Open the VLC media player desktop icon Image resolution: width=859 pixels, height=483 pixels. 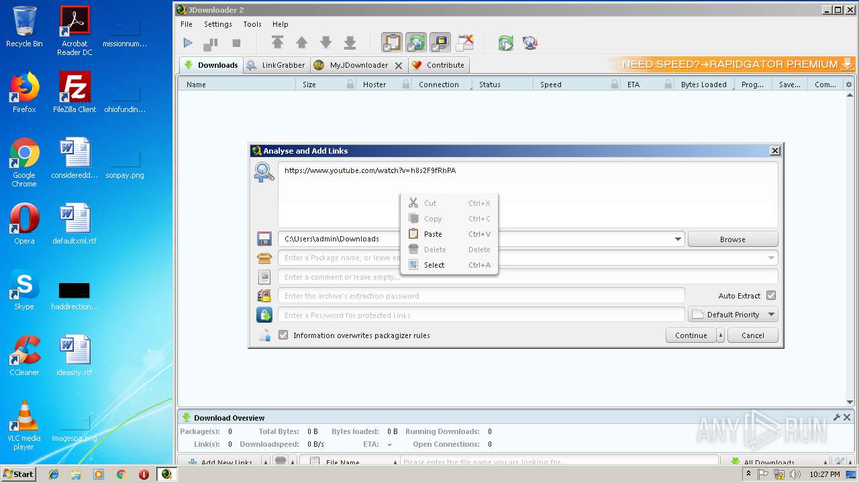click(24, 426)
